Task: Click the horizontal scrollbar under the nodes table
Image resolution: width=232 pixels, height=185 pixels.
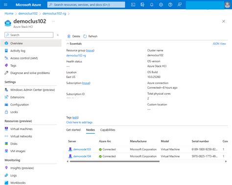Action: coord(115,162)
